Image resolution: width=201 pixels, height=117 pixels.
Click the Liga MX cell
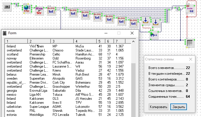pos(35,95)
